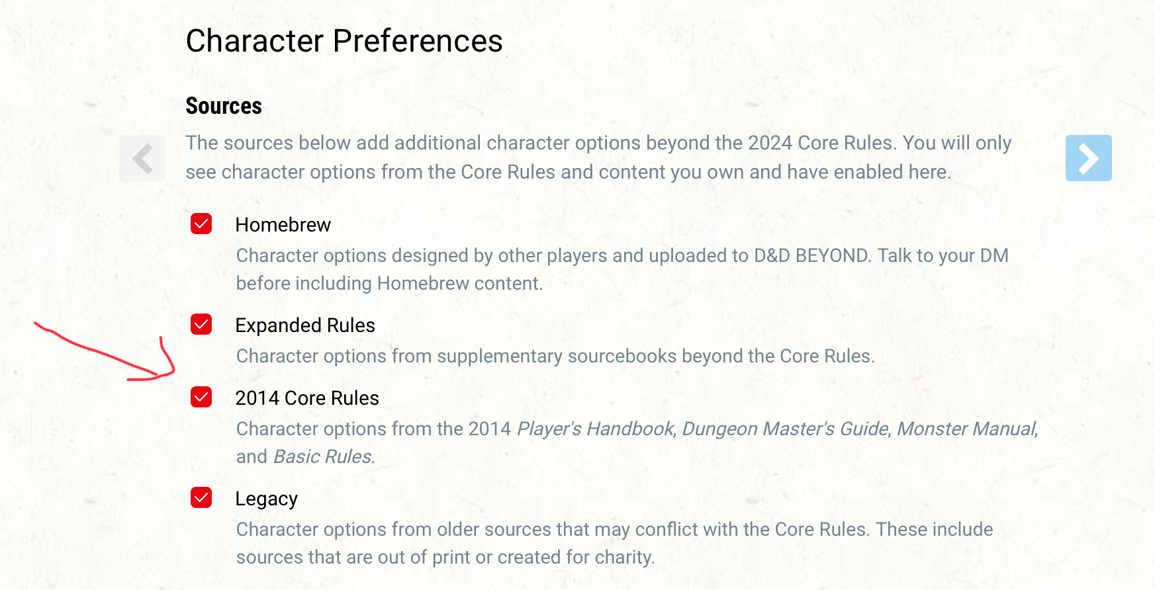Toggle the 2014 Core Rules checkbox
This screenshot has width=1155, height=590.
click(x=201, y=398)
